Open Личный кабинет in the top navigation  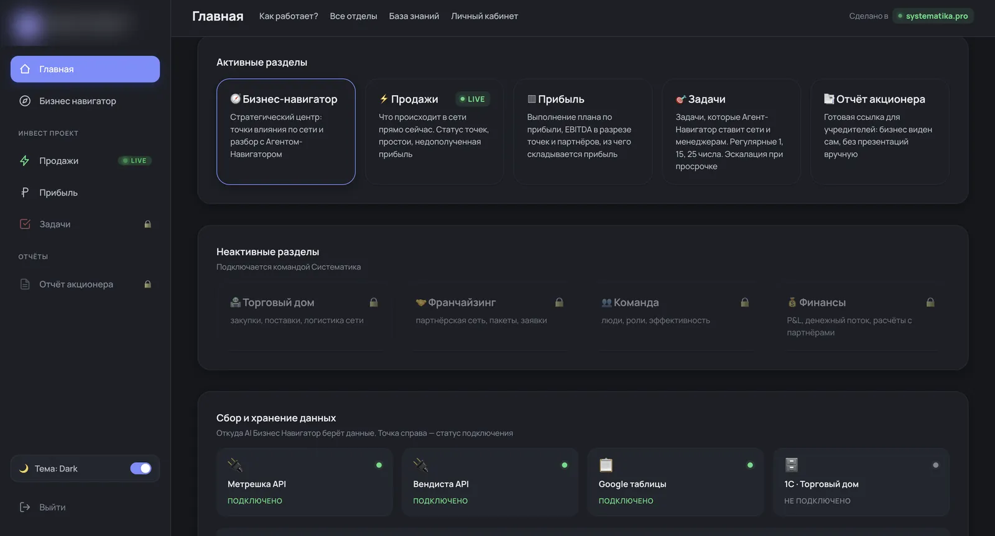coord(484,16)
